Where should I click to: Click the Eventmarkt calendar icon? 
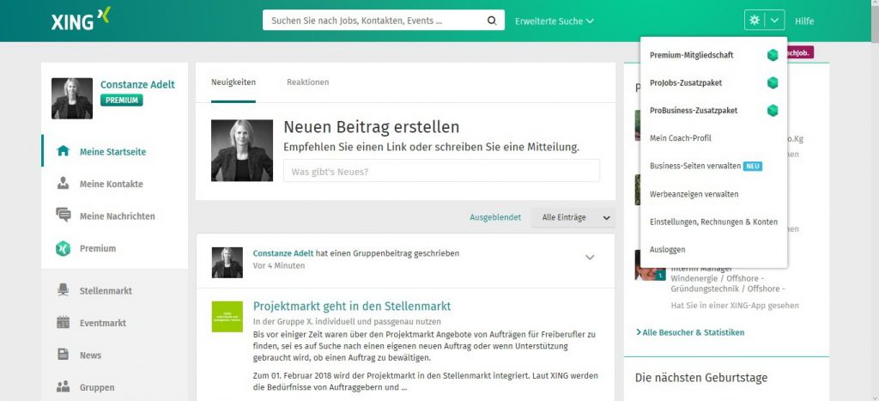64,323
